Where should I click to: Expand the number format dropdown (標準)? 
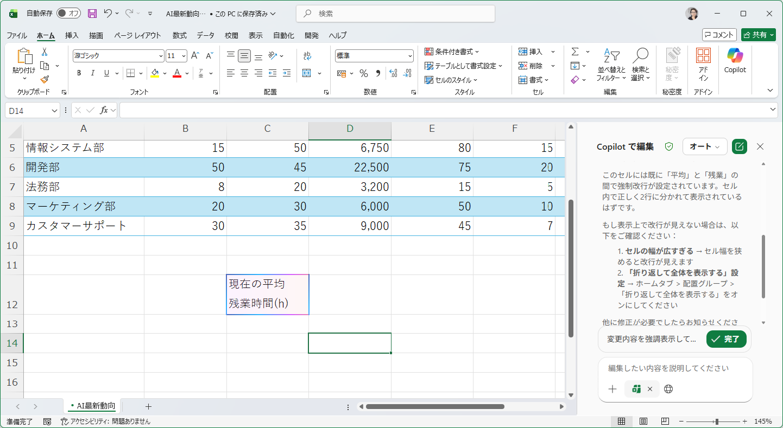click(x=410, y=56)
